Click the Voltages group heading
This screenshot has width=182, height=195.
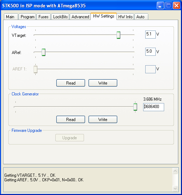pyautogui.click(x=19, y=27)
